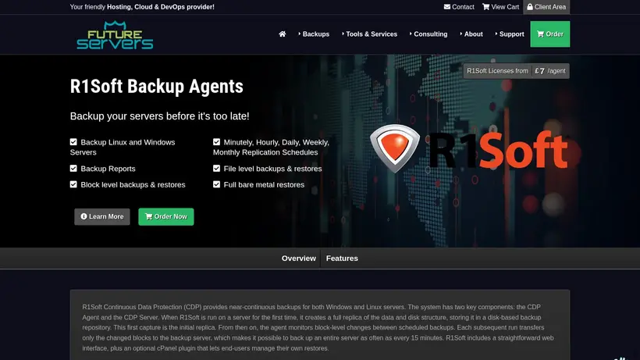640x360 pixels.
Task: Click the green Order button in navbar
Action: [549, 34]
